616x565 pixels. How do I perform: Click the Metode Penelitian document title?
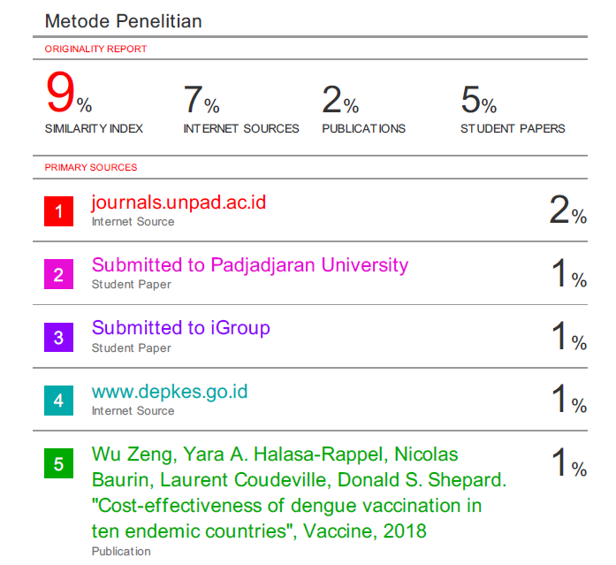click(124, 21)
